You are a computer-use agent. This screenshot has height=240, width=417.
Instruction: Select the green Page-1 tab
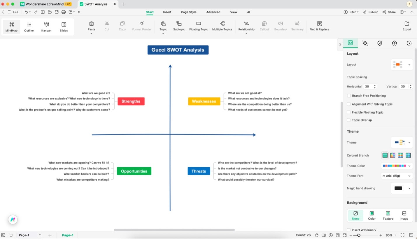(68, 235)
